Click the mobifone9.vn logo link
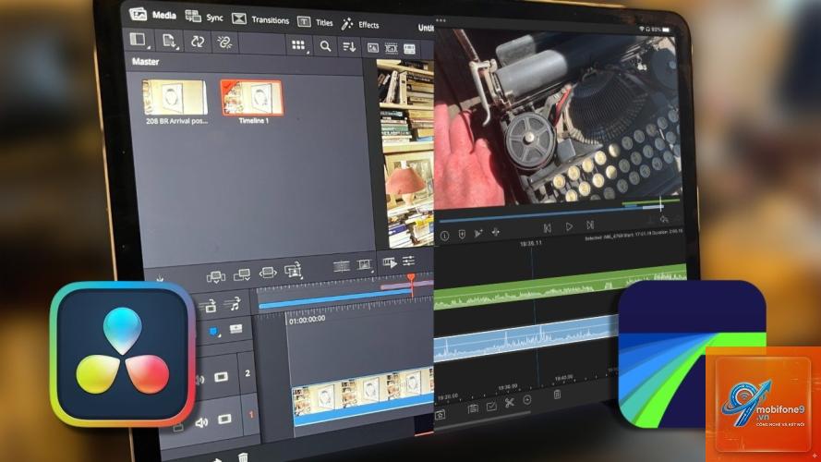This screenshot has width=821, height=462. [763, 405]
